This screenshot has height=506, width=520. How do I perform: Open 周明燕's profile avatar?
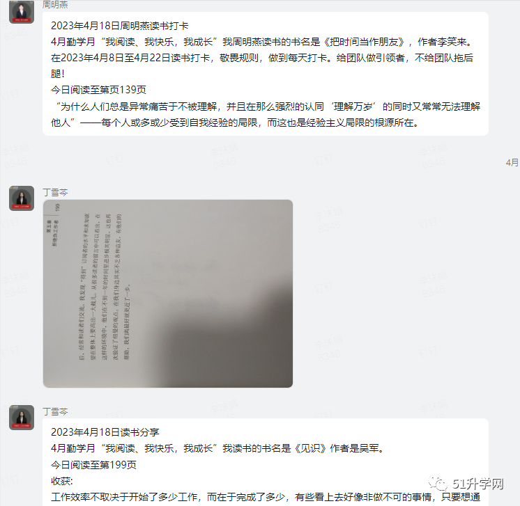[22, 12]
